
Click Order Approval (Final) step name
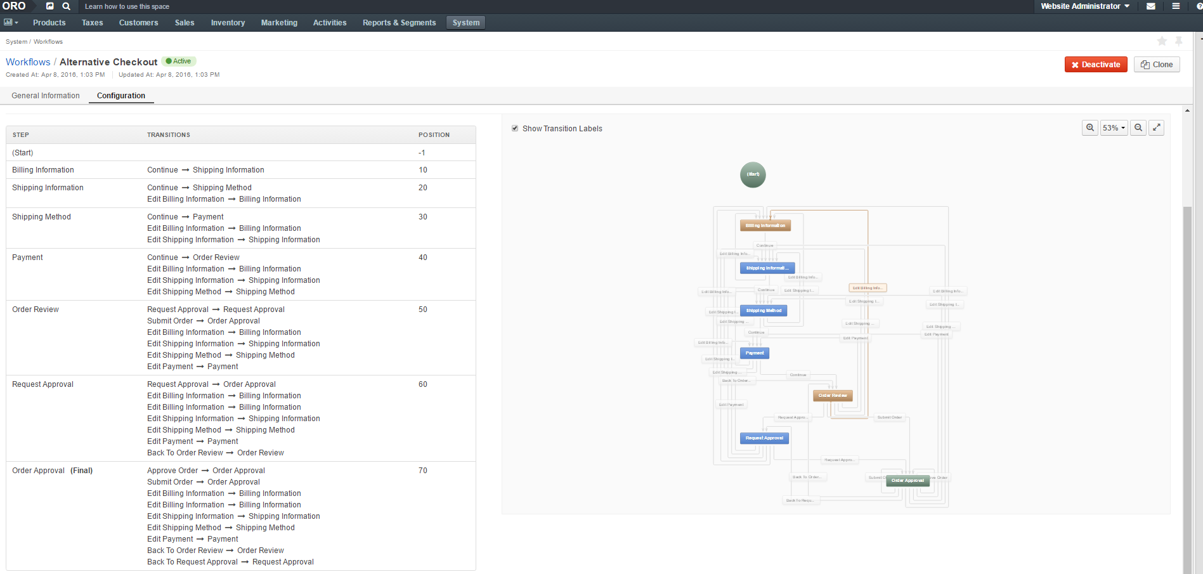(52, 471)
